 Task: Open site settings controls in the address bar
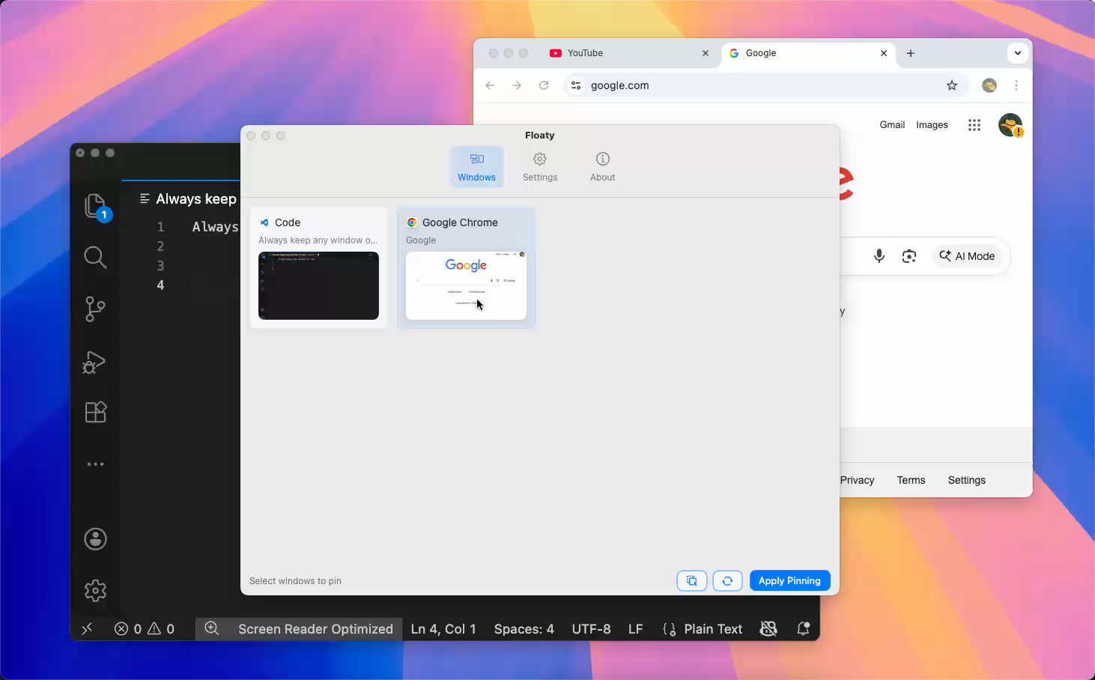[x=576, y=85]
